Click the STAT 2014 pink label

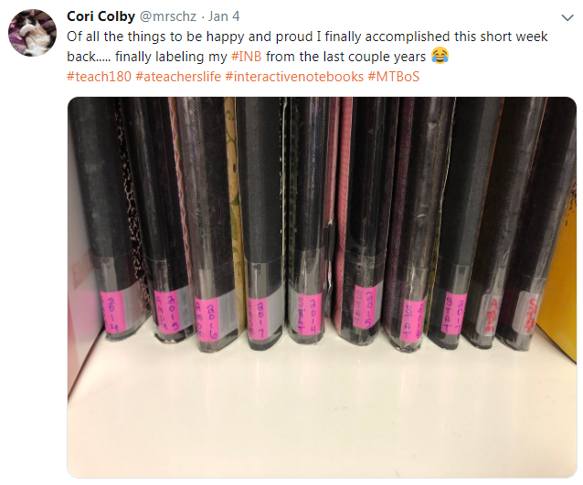click(x=310, y=313)
